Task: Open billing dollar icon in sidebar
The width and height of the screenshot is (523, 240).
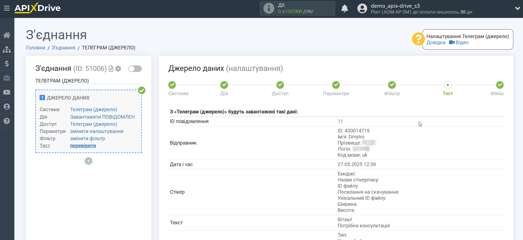Action: (7, 64)
